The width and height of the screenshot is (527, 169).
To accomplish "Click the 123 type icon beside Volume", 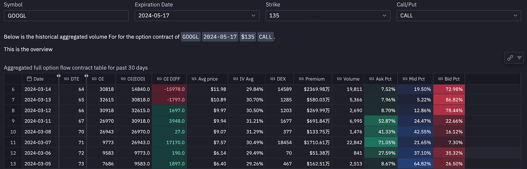I will [x=339, y=79].
